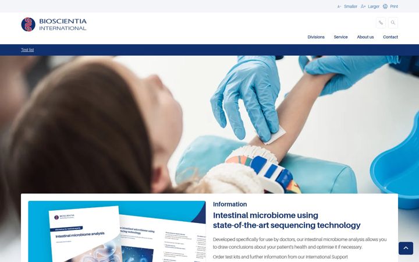Click the Smaller text size link

point(350,6)
